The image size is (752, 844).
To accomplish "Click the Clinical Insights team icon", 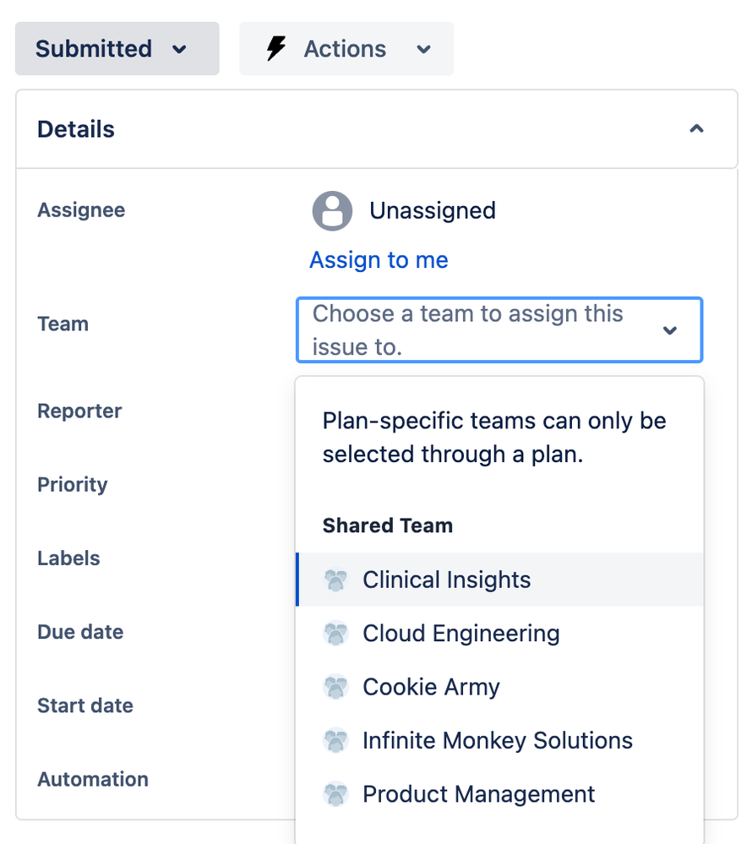I will (x=335, y=580).
